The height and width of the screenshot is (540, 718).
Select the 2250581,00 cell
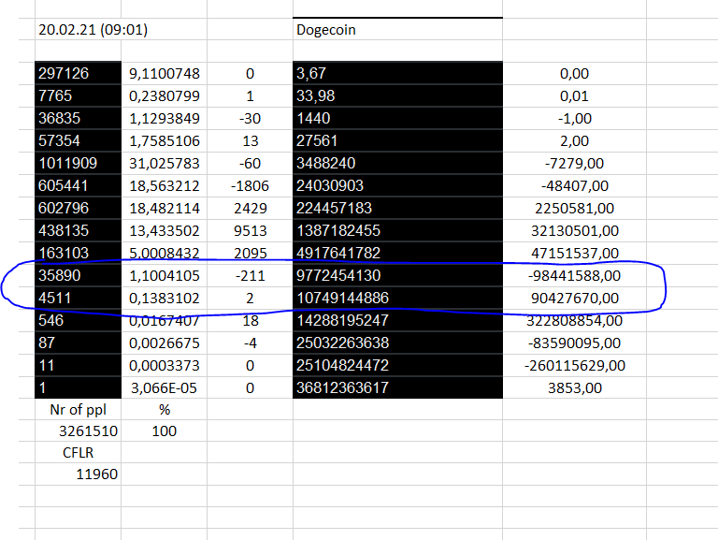tap(574, 208)
